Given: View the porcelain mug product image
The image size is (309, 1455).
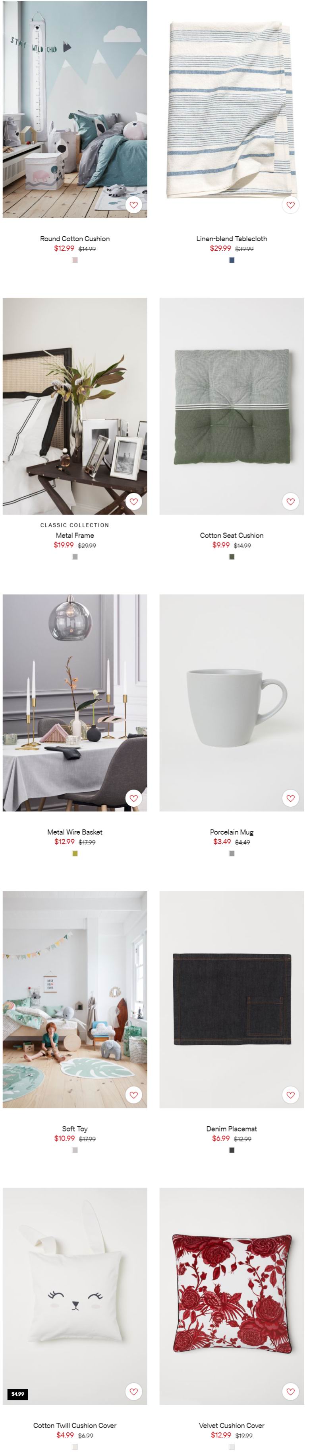Looking at the screenshot, I should [232, 703].
